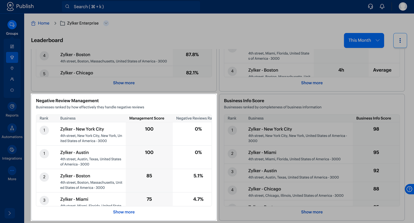Viewport: 414px width, 223px height.
Task: Click the dashboard grid icon in sidebar
Action: coord(12,46)
